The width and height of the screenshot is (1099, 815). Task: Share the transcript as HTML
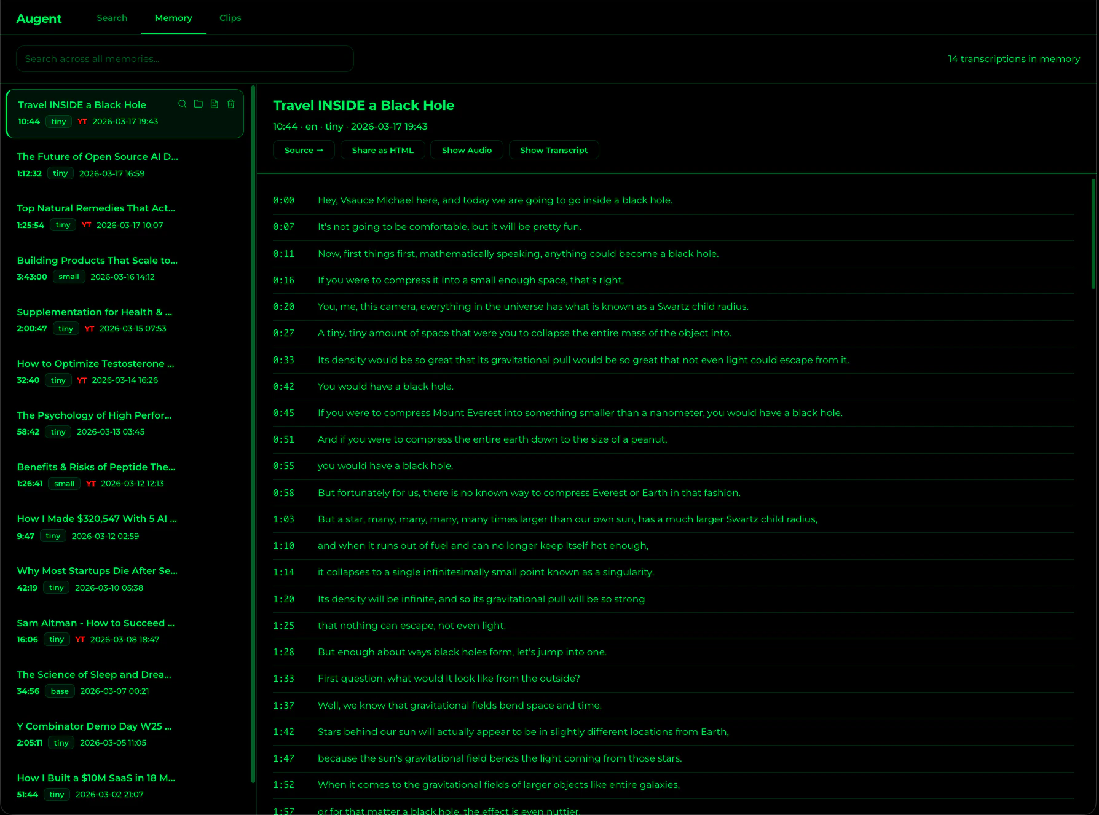pyautogui.click(x=382, y=149)
